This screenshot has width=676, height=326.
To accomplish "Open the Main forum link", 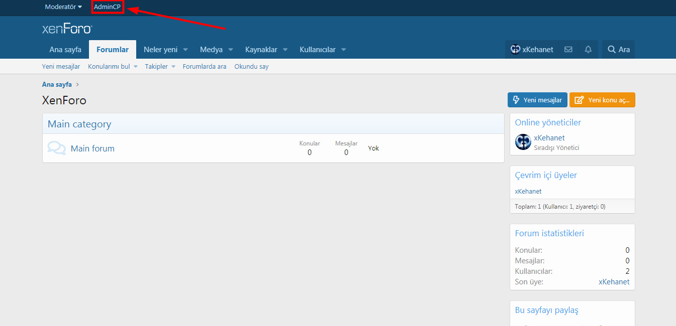I will coord(92,148).
